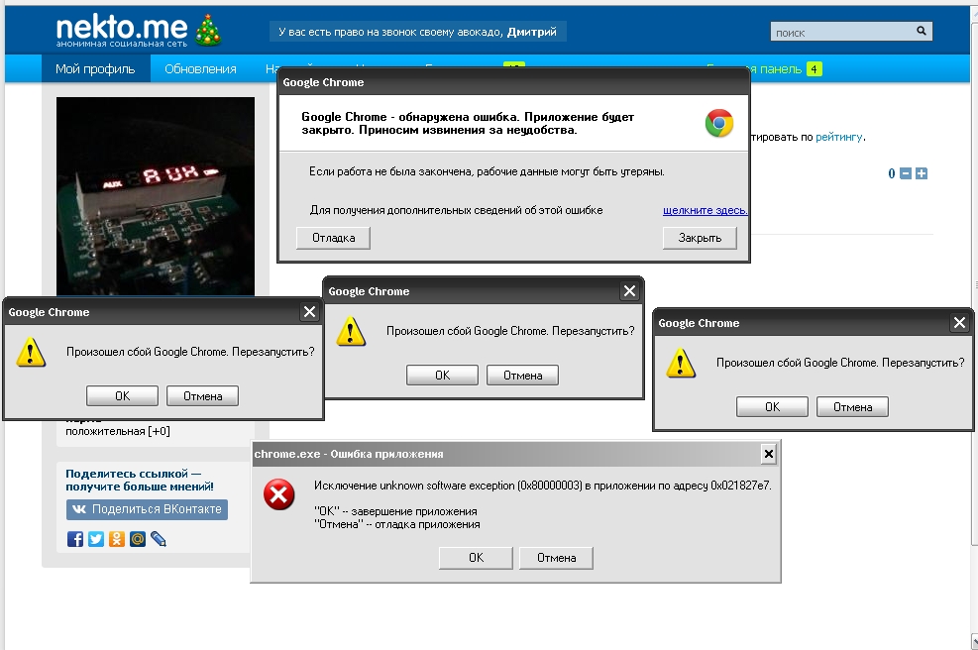The height and width of the screenshot is (650, 978).
Task: Click OK in chrome.exe error dialog
Action: click(x=476, y=558)
